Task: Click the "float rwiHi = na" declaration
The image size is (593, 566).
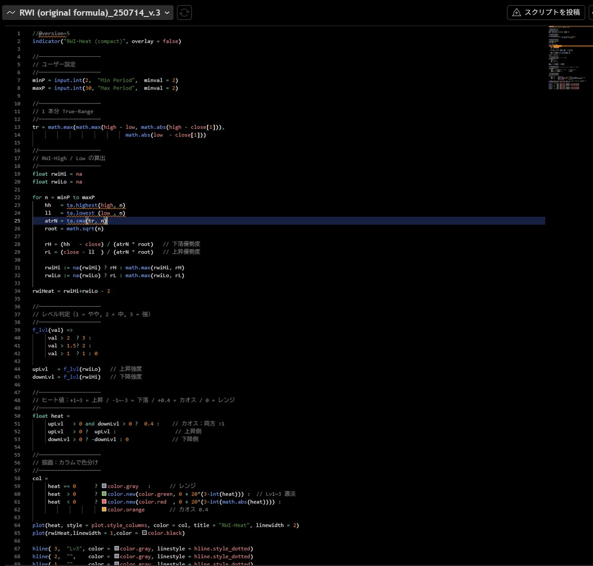Action: click(57, 174)
